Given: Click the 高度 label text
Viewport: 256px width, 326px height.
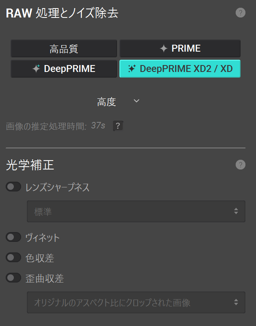Looking at the screenshot, I should (x=106, y=102).
